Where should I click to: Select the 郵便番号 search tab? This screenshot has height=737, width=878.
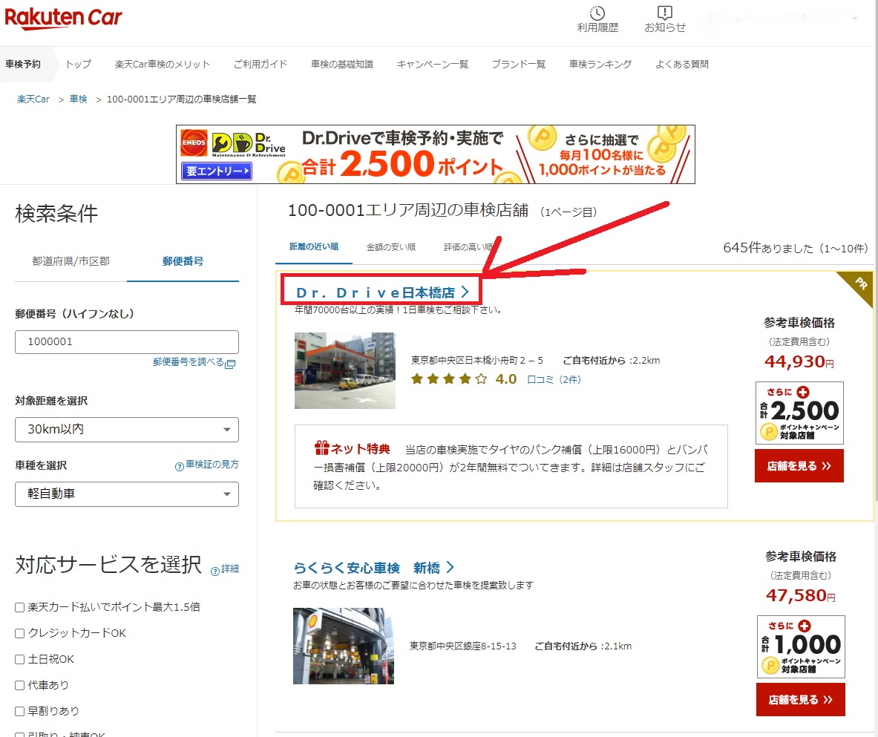click(183, 261)
